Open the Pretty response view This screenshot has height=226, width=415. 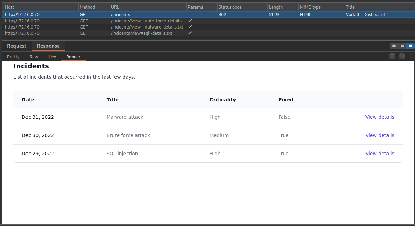tap(13, 57)
